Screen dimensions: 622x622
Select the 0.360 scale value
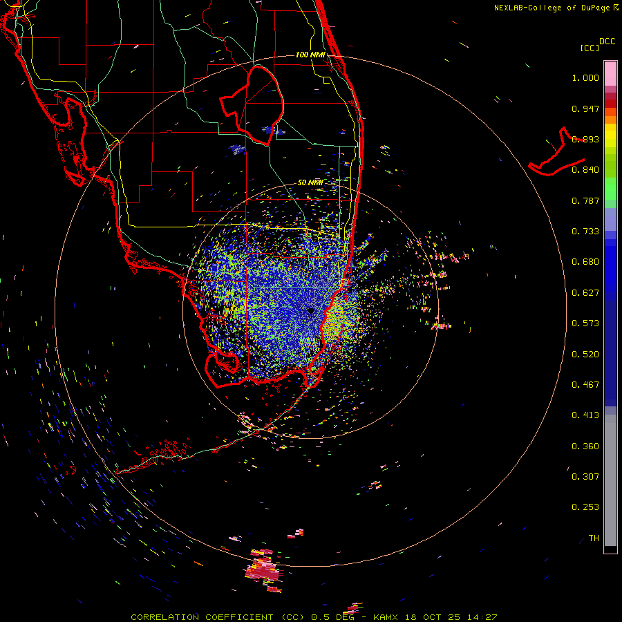tap(585, 446)
